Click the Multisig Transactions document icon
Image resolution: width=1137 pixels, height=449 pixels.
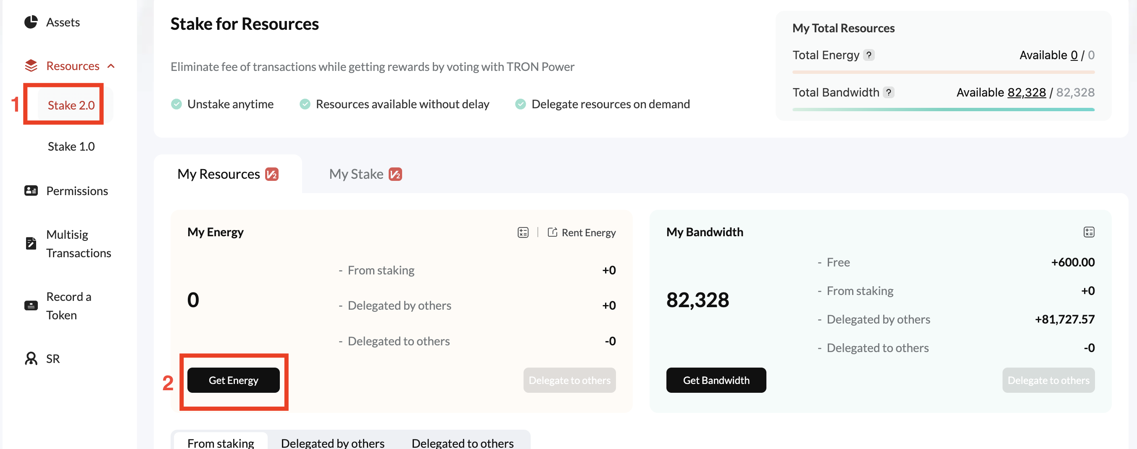pos(31,243)
